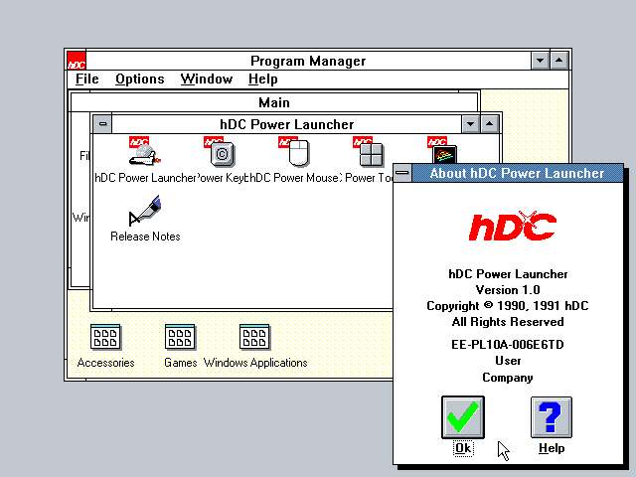Click the hDC icon in Program Manager title bar
Screen dimensions: 636x477
[77, 61]
